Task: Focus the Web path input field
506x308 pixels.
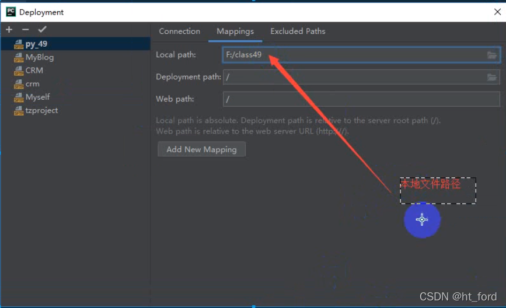Action: pyautogui.click(x=361, y=99)
